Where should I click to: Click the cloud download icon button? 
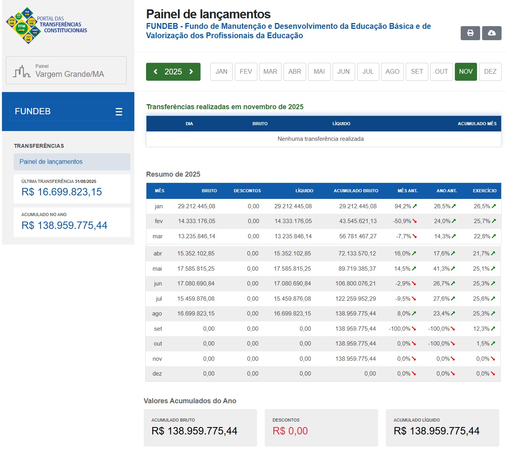tap(491, 33)
